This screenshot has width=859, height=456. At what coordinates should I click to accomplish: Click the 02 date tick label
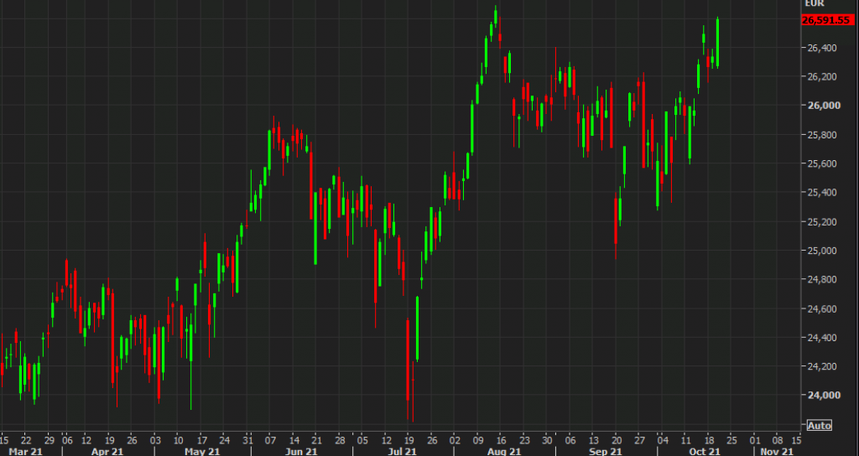pyautogui.click(x=456, y=439)
